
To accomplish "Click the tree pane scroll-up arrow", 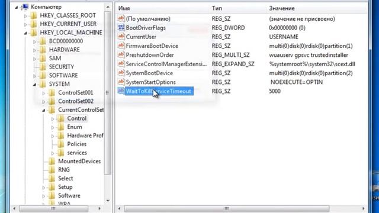I will pyautogui.click(x=108, y=7).
